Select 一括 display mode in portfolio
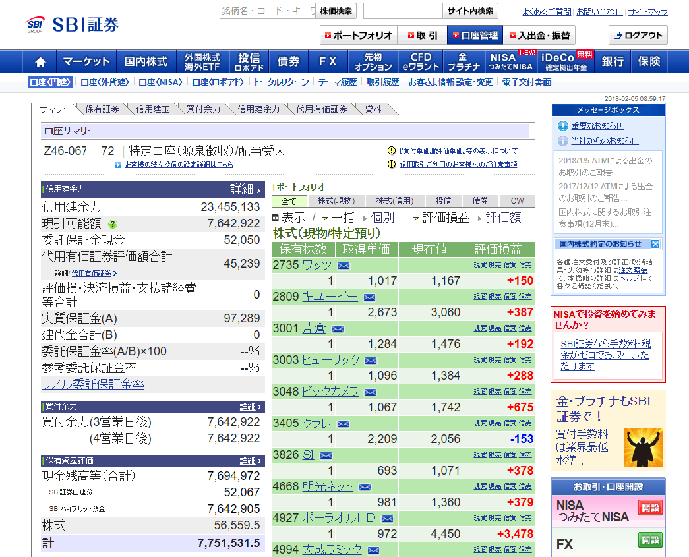Image resolution: width=689 pixels, height=557 pixels. 342,218
